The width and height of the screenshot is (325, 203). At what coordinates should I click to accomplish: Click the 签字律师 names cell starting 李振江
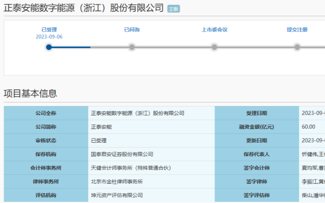point(312,182)
